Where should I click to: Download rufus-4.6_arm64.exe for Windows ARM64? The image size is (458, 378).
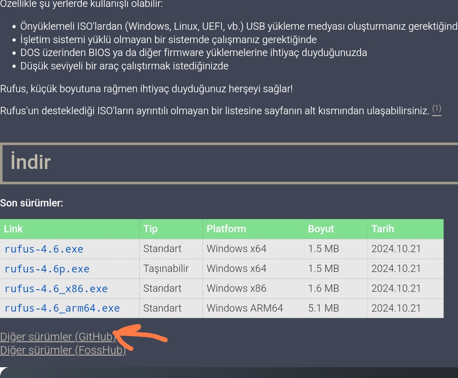(62, 308)
